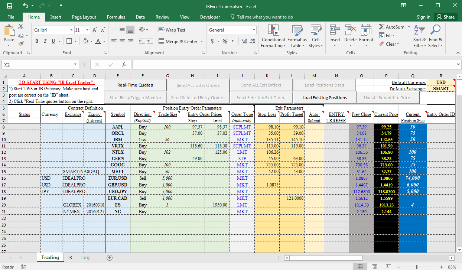This screenshot has height=270, width=462.
Task: Open Find & Select tools
Action: 435,36
